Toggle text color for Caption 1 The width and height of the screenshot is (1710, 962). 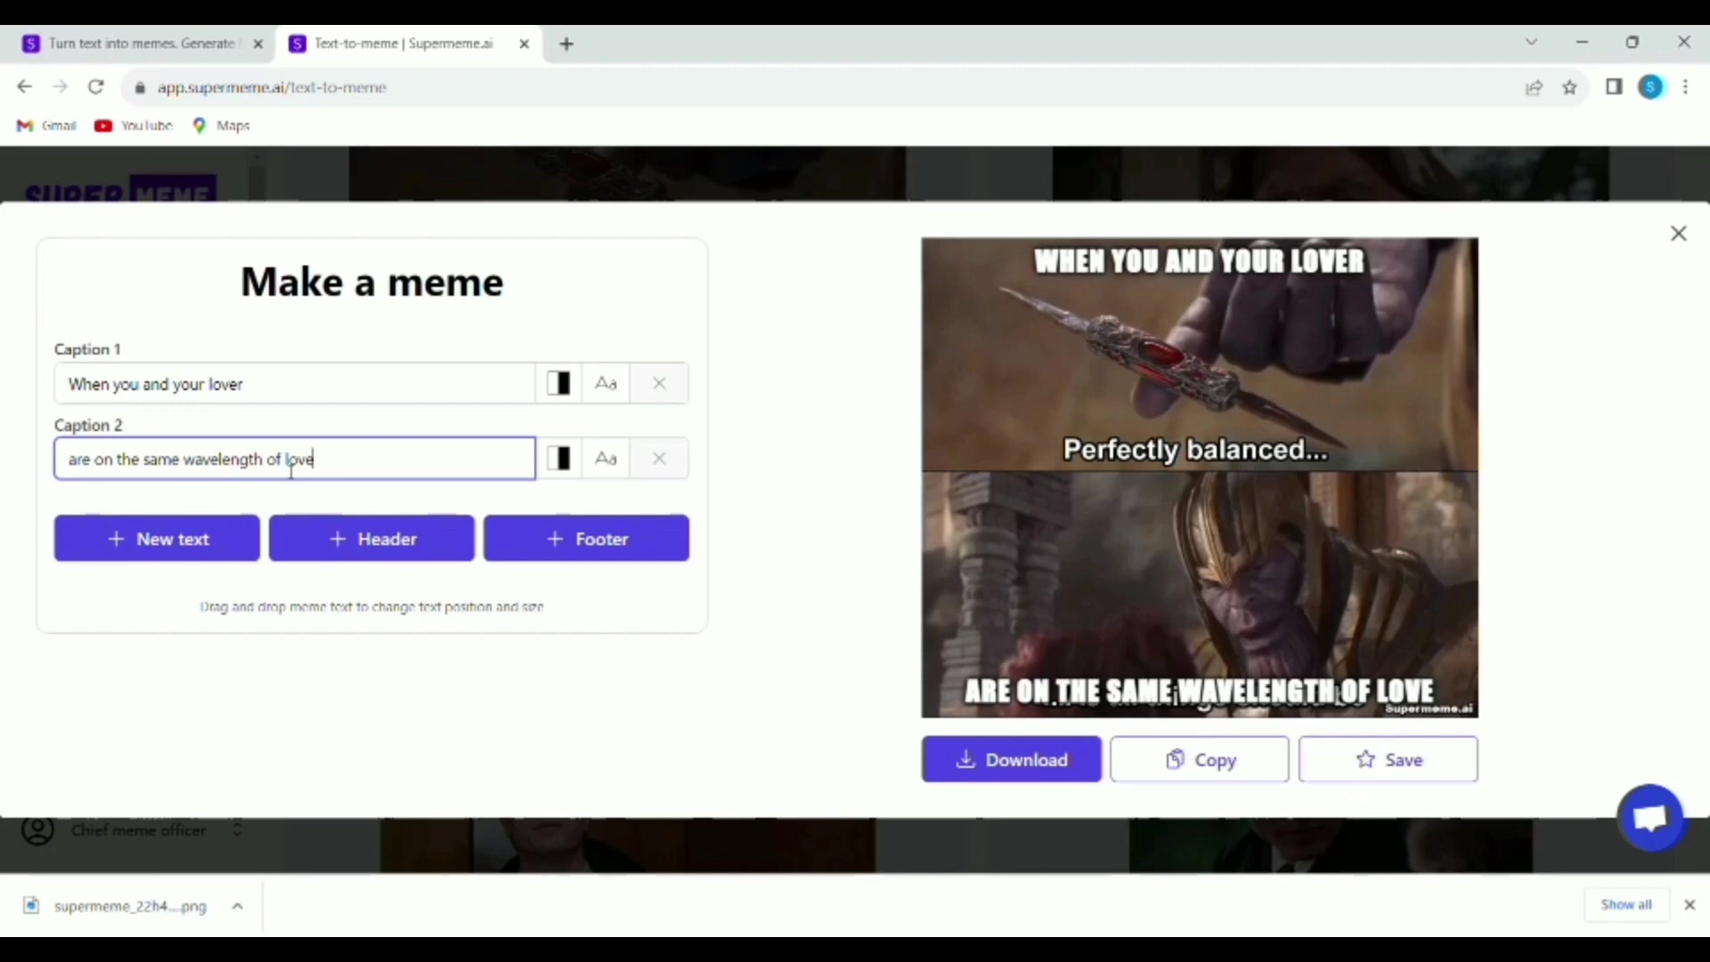(558, 384)
